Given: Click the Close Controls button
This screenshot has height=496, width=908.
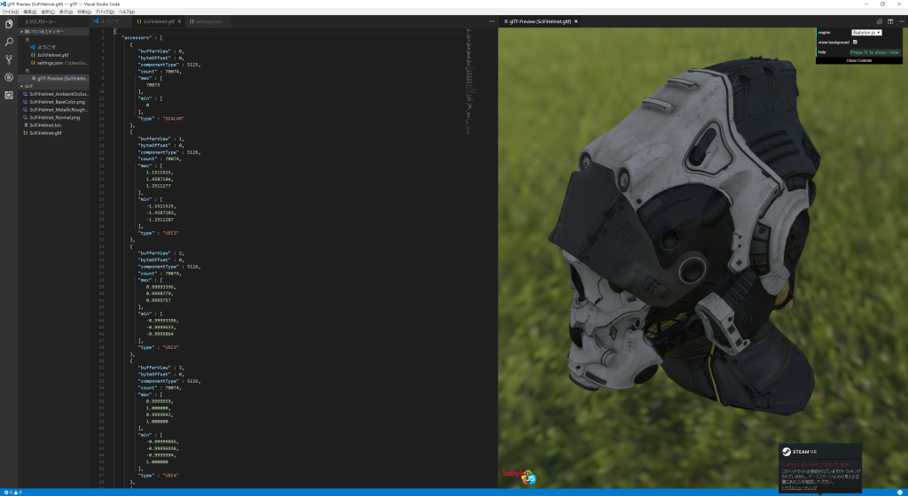Looking at the screenshot, I should pos(858,61).
